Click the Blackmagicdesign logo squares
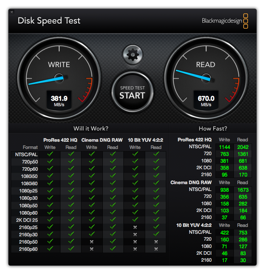 click(246, 21)
